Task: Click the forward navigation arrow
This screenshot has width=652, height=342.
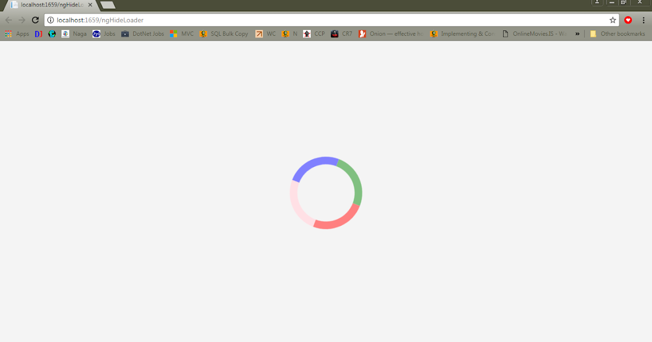Action: coord(22,20)
